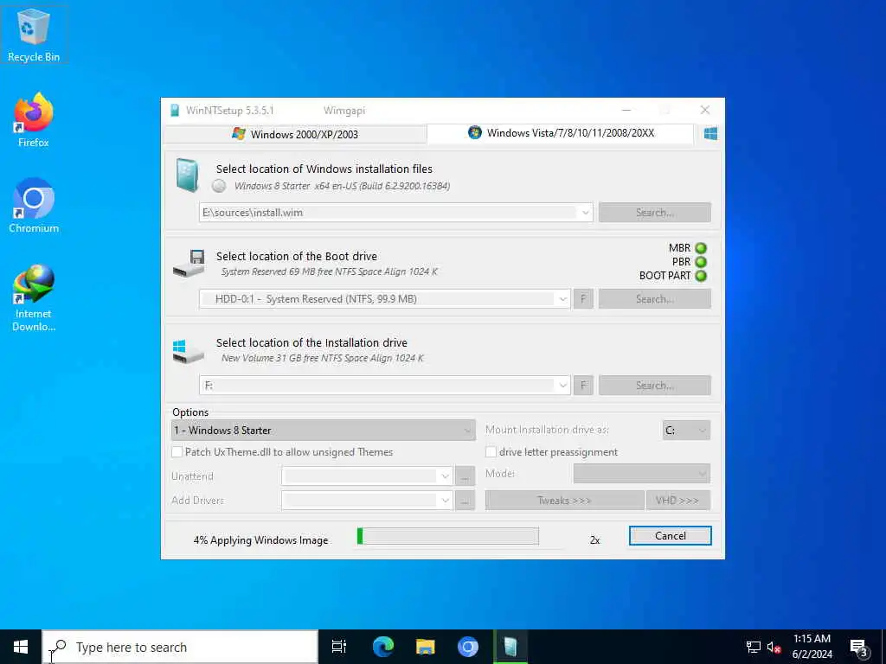Screen dimensions: 886x664
Task: Open the Windows Start menu
Action: [x=21, y=647]
